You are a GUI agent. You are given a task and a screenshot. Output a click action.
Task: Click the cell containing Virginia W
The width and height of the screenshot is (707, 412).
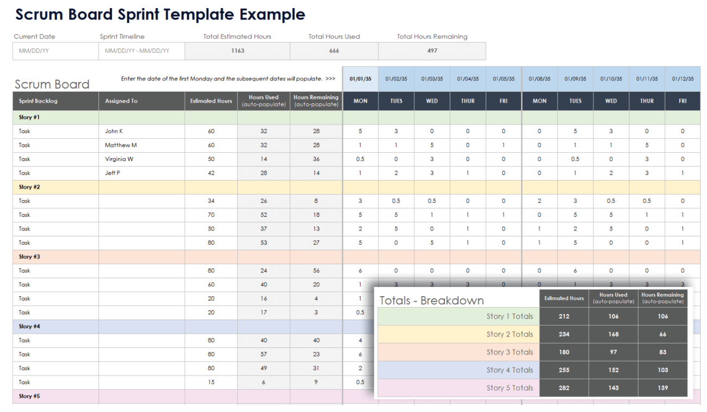click(x=126, y=159)
